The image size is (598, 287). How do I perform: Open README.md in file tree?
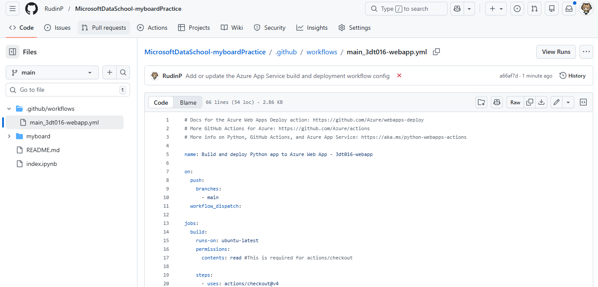tap(43, 150)
